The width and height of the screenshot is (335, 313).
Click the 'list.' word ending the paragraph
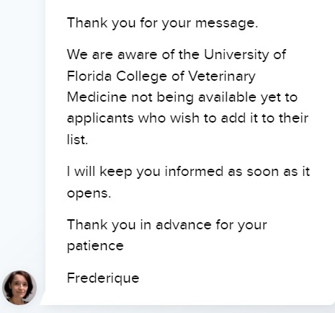tap(77, 140)
